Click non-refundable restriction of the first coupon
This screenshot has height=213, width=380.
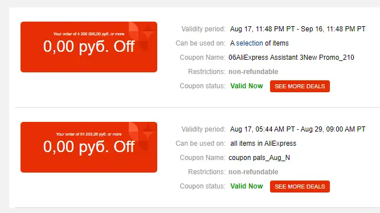tap(254, 72)
